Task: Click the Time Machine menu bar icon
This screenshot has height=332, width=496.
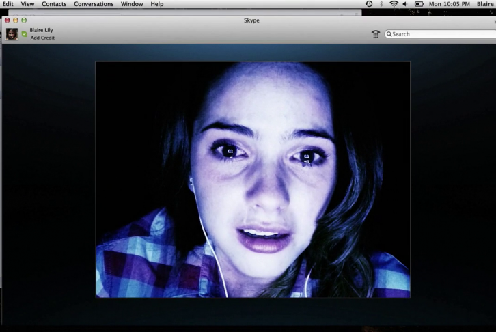Action: click(369, 4)
